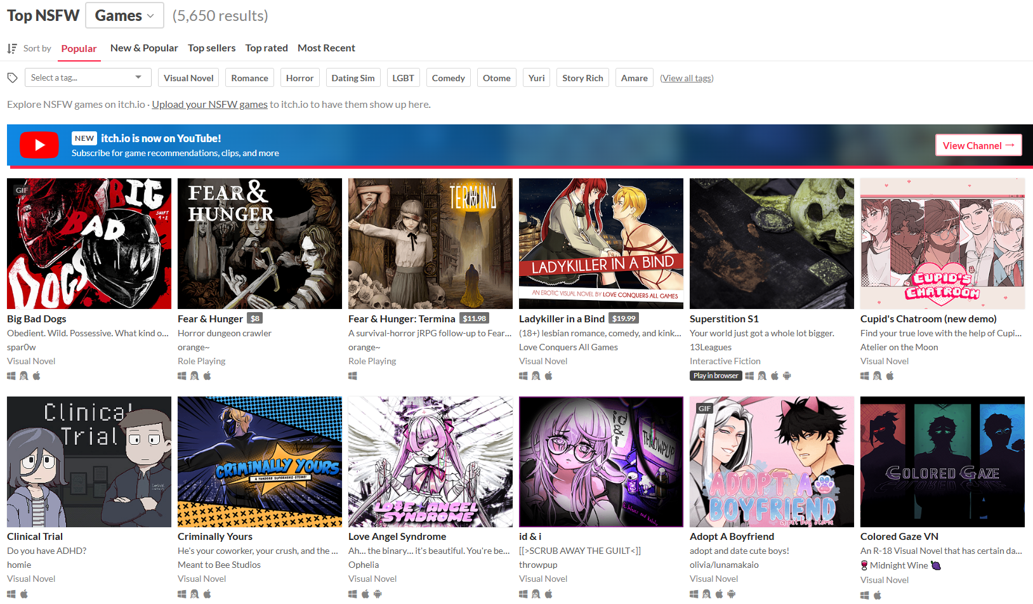Click Linux icon under Criminally Yours

click(x=195, y=594)
